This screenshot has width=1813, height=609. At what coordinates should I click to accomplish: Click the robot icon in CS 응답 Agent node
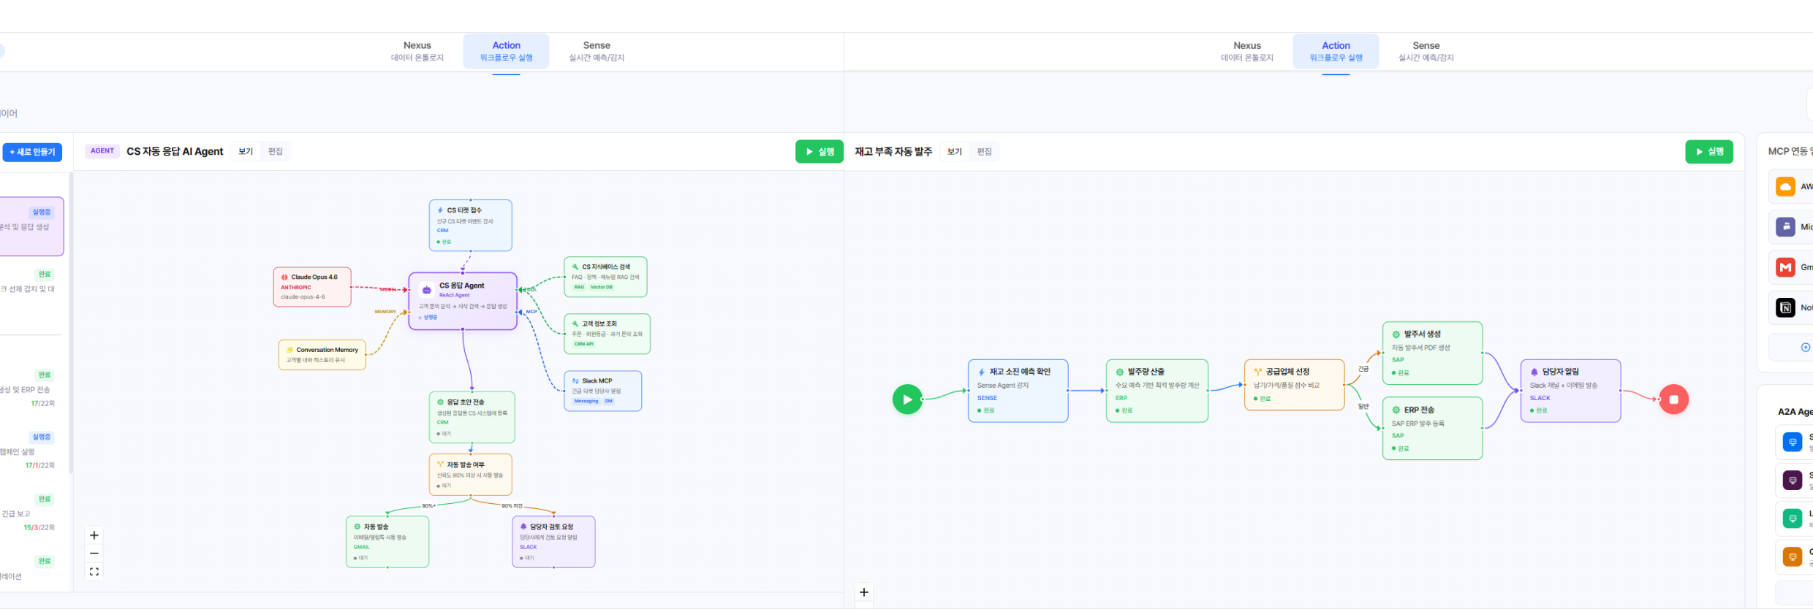[427, 290]
